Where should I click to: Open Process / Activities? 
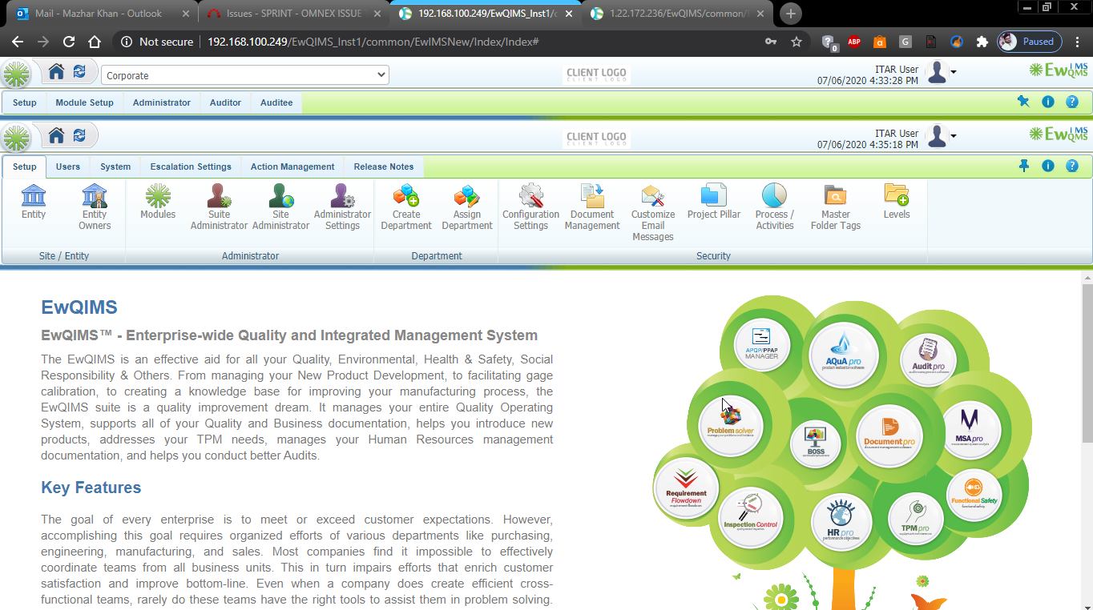(x=775, y=207)
